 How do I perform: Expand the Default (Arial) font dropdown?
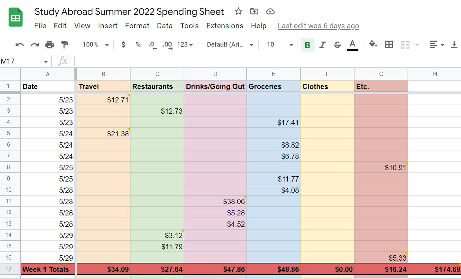pyautogui.click(x=230, y=44)
